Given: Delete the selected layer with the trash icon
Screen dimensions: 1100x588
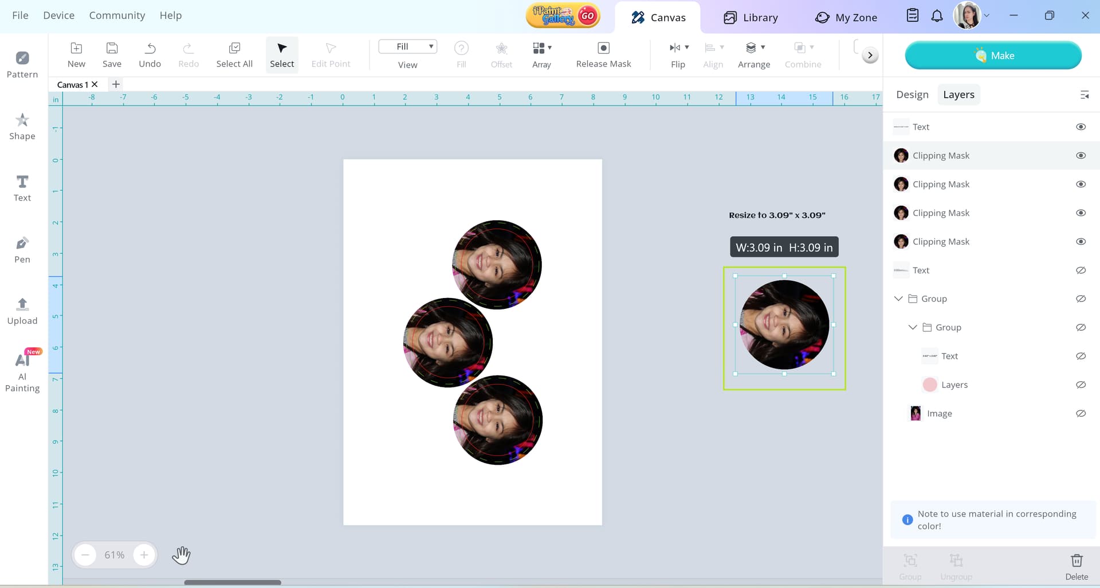Looking at the screenshot, I should [1077, 560].
